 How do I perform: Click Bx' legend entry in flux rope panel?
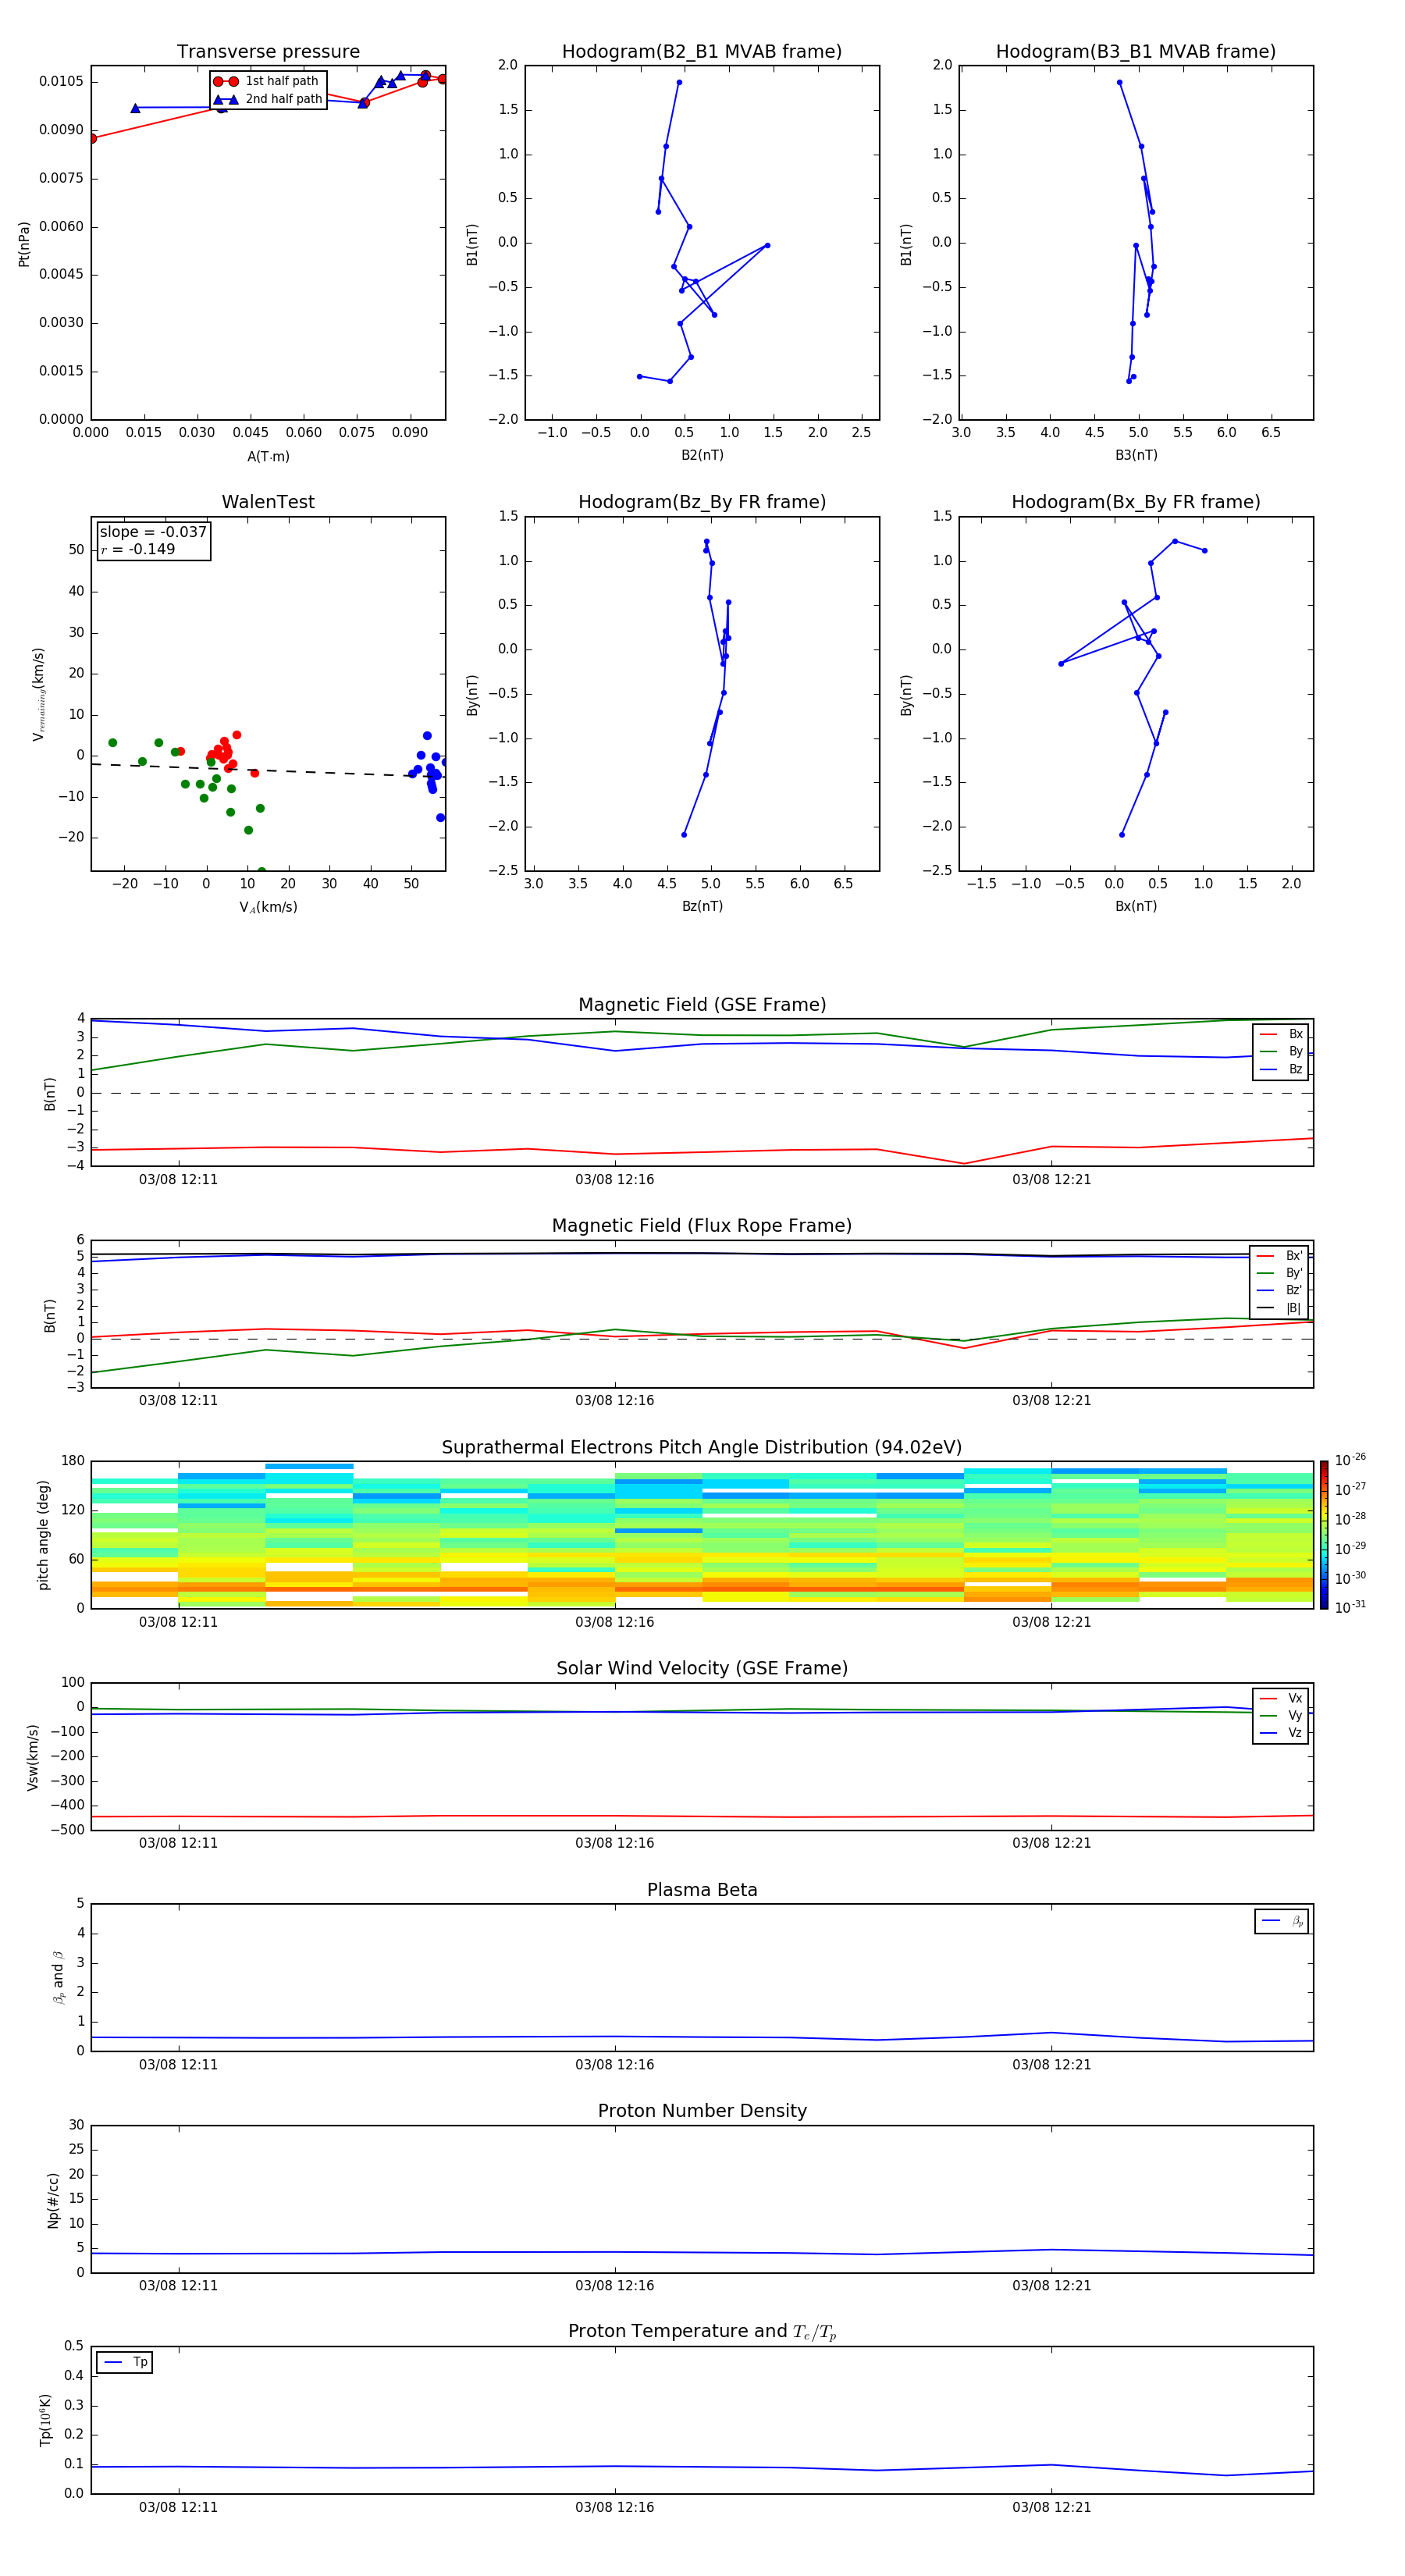(1280, 1256)
